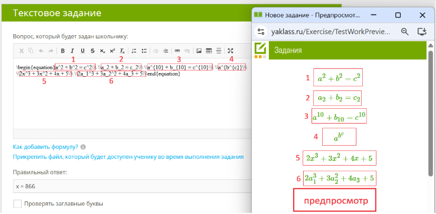Click the Undo arrow in editor toolbar

[41, 50]
